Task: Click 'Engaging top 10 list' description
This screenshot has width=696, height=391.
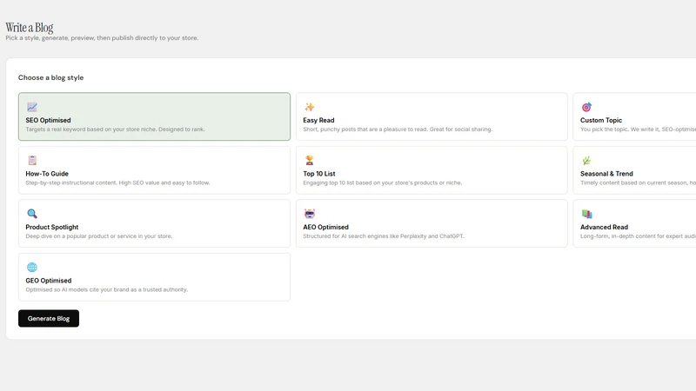Action: point(382,182)
